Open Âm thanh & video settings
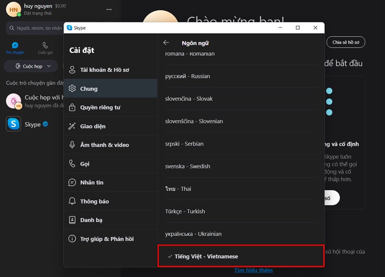Screen dimensions: 385x277 [x=108, y=145]
